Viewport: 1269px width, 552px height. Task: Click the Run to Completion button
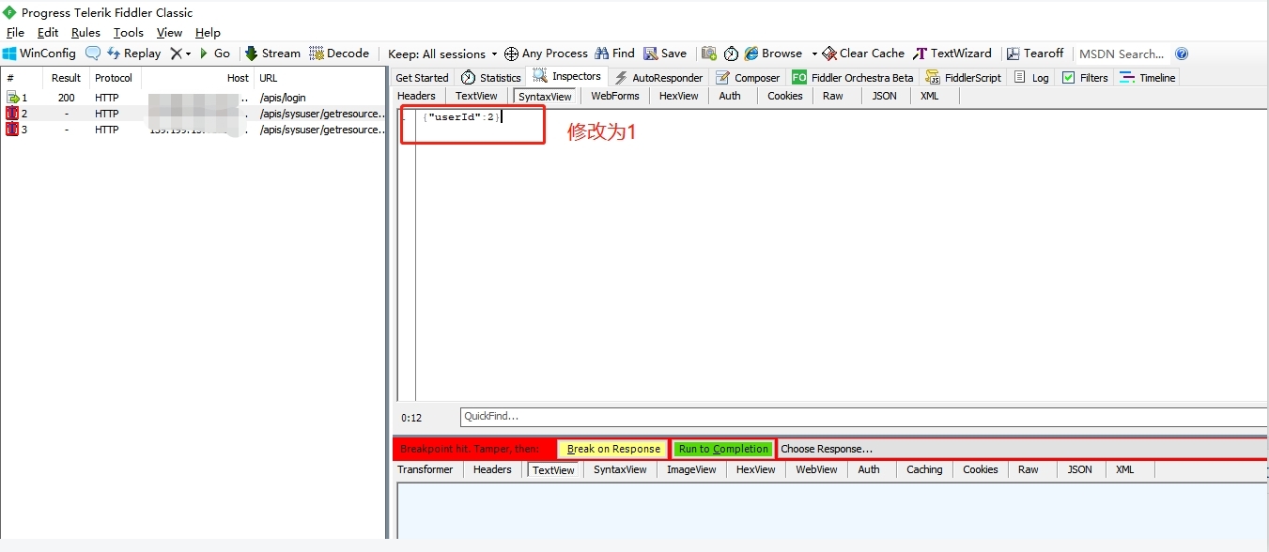723,449
